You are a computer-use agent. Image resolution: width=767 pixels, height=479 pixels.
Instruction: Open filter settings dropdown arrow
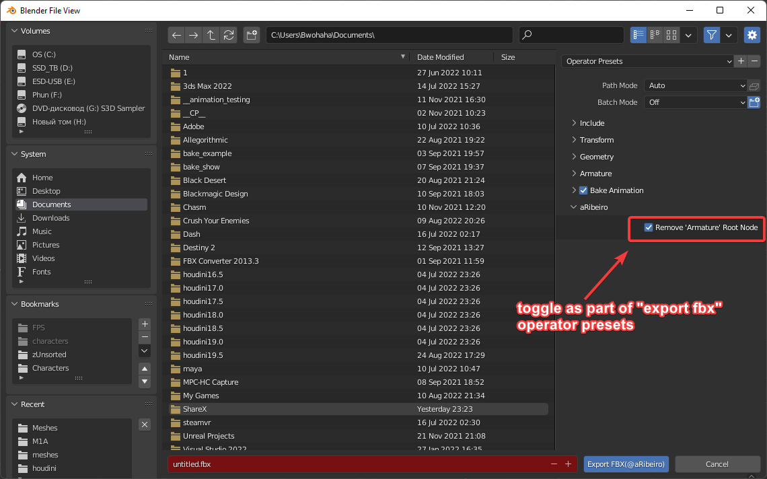729,35
